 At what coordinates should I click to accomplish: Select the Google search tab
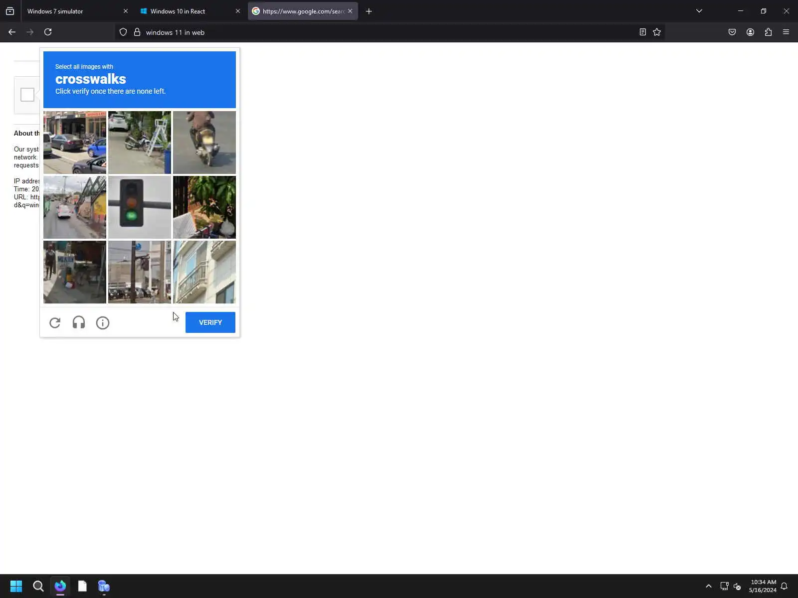(303, 11)
